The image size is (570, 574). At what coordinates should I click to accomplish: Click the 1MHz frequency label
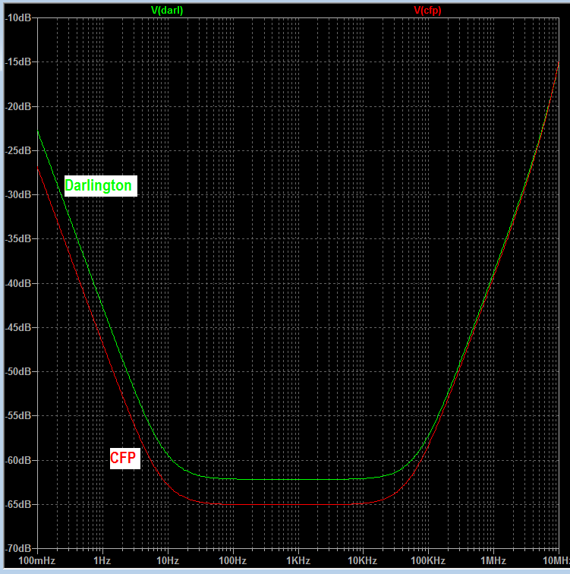point(493,561)
